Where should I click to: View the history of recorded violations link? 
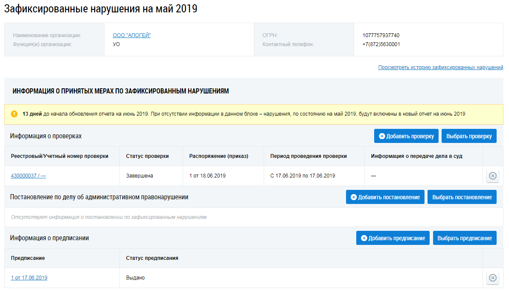click(x=440, y=67)
